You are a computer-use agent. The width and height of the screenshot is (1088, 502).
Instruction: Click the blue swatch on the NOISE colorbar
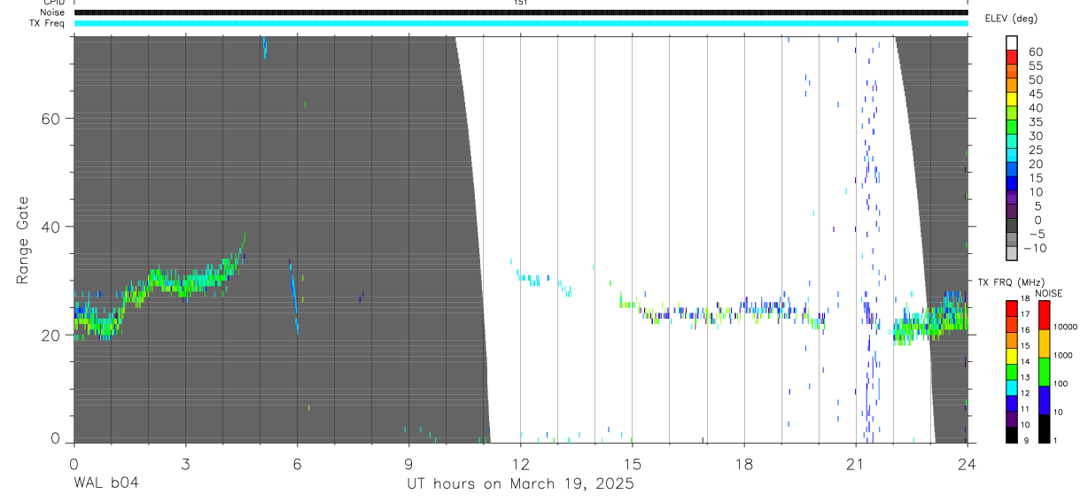(x=1045, y=400)
